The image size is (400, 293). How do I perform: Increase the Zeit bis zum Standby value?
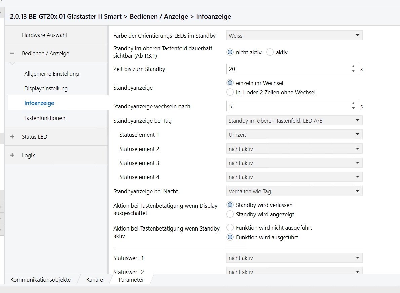pyautogui.click(x=353, y=67)
